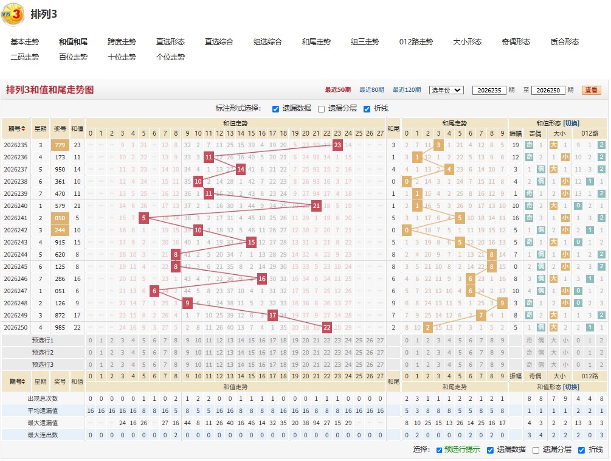Enable top 遗漏分层 checkbox
The image size is (611, 461).
pyautogui.click(x=321, y=109)
